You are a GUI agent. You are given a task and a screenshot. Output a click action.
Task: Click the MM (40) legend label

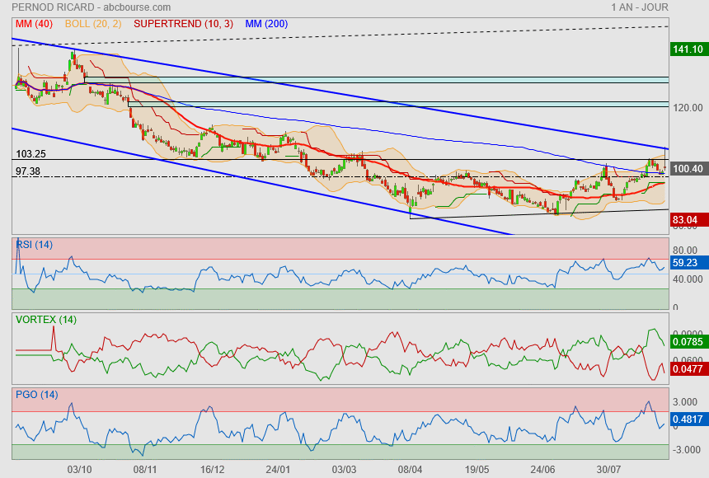tap(34, 24)
